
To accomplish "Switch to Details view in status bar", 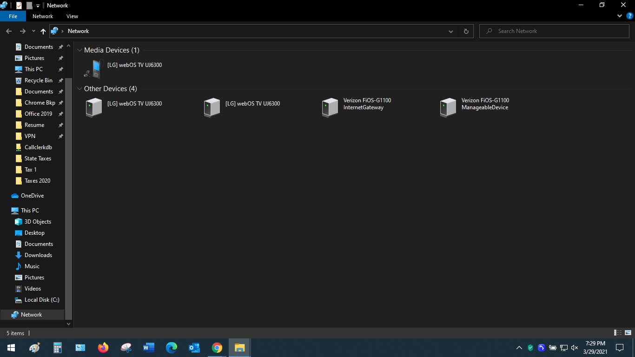I will tap(618, 333).
